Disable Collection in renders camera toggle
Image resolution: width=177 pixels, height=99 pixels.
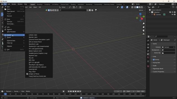[x=175, y=12]
